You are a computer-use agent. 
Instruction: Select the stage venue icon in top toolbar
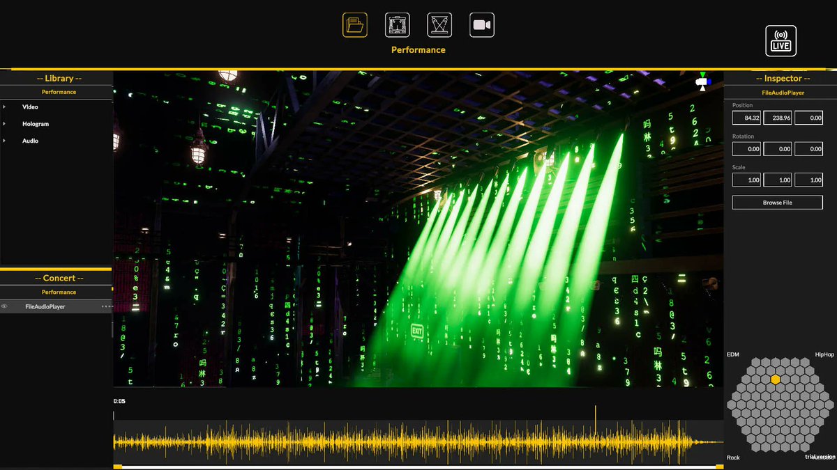coord(398,25)
